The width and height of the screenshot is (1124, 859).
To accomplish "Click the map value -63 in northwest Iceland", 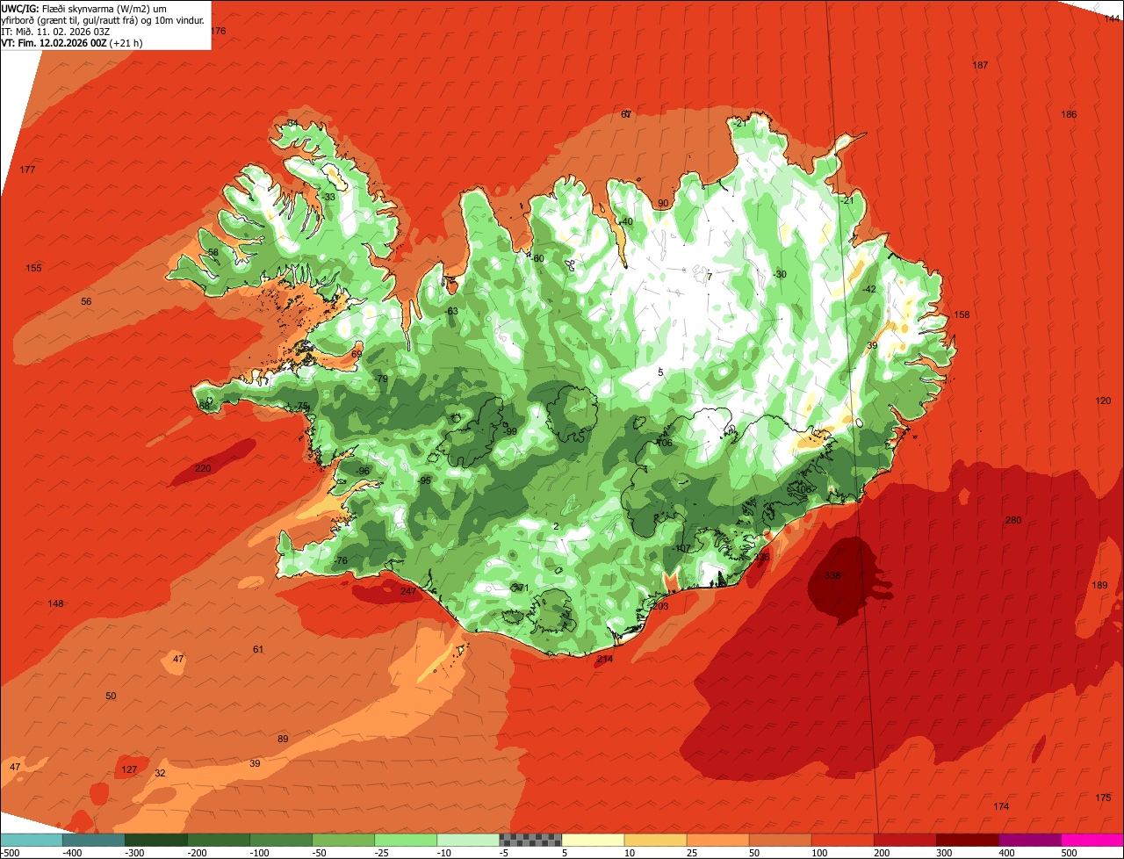I will 452,311.
